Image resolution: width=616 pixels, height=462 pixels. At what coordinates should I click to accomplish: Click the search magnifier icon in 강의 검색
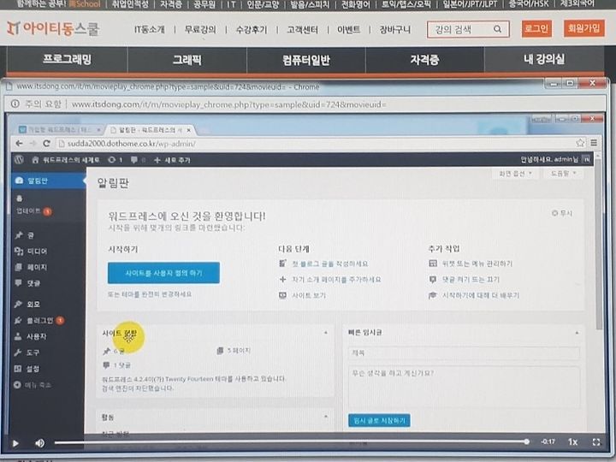[x=497, y=29]
